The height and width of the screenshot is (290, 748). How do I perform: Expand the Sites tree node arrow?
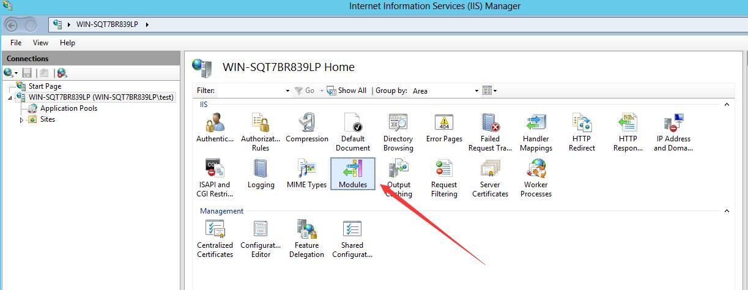tap(21, 120)
